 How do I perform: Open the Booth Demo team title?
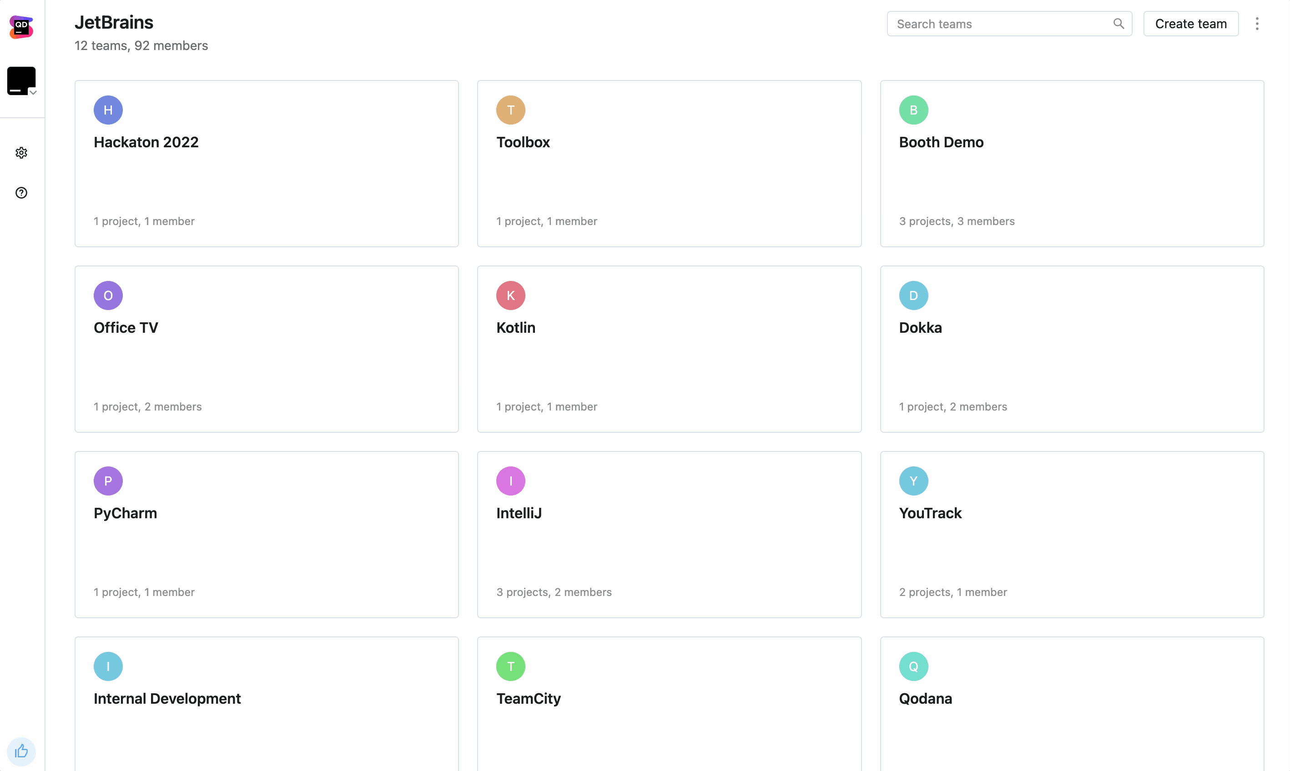941,142
